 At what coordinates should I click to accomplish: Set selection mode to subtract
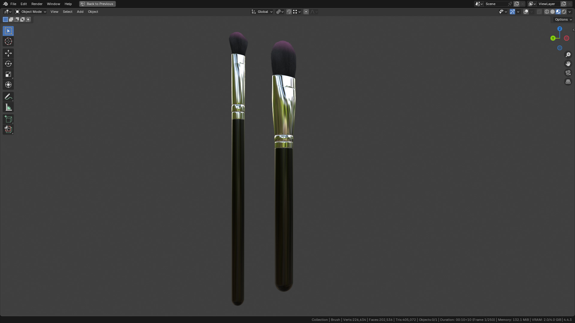17,19
